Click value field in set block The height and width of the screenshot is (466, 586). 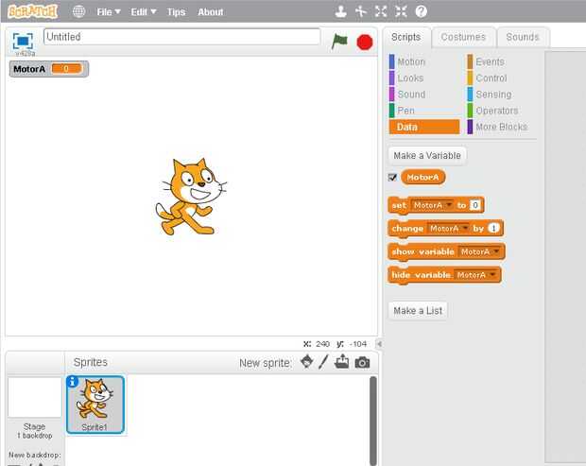pos(475,205)
